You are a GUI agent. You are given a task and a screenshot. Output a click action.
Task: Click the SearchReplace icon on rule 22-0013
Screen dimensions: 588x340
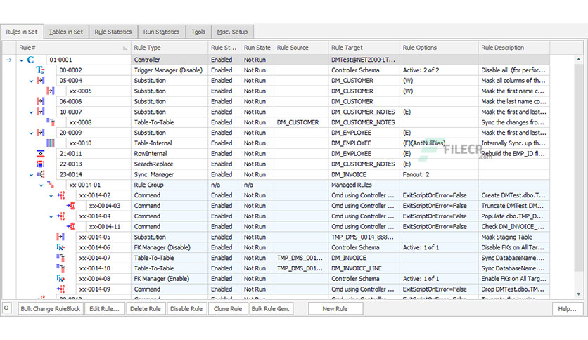41,164
